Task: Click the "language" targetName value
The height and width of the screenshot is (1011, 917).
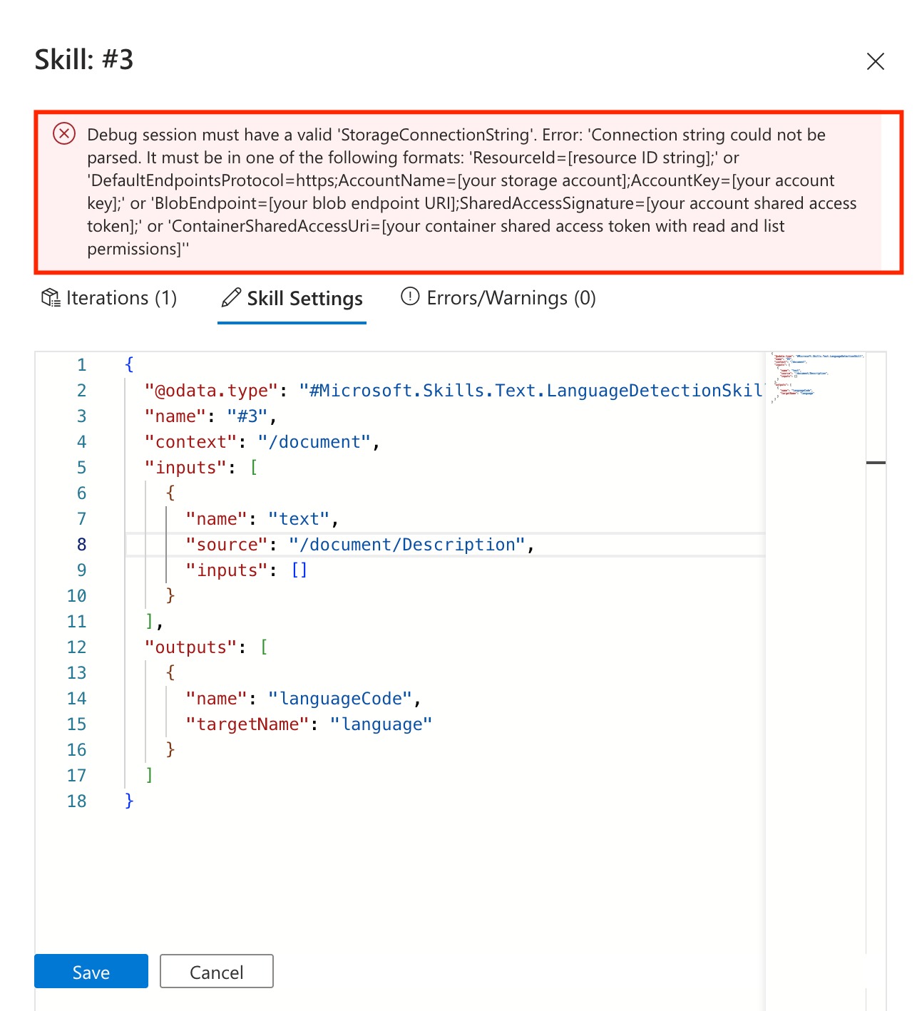Action: pyautogui.click(x=381, y=724)
